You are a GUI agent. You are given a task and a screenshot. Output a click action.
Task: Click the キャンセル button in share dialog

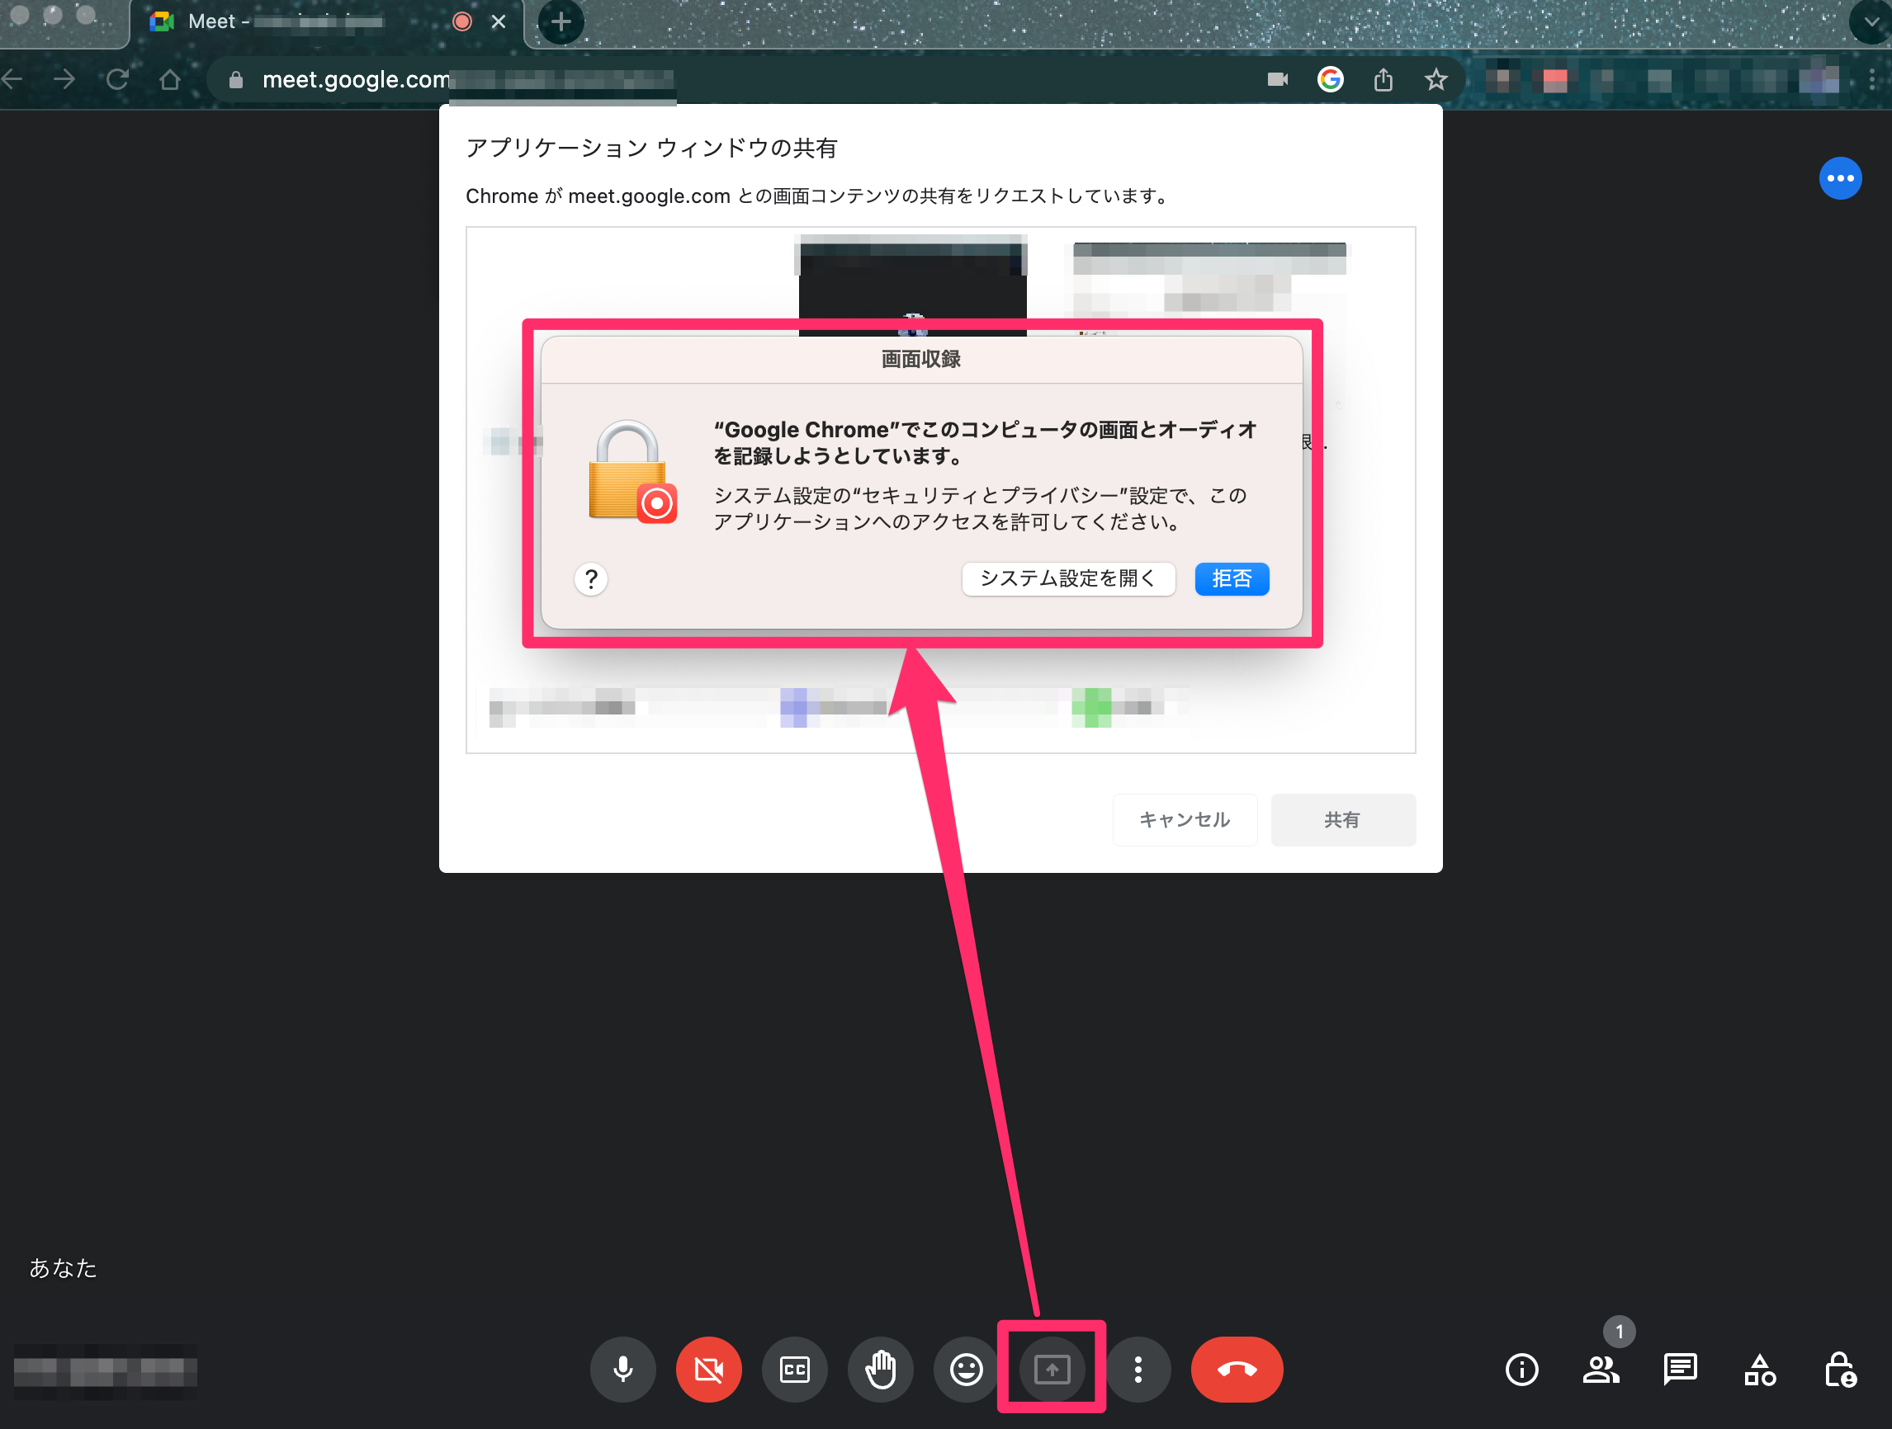(1185, 819)
